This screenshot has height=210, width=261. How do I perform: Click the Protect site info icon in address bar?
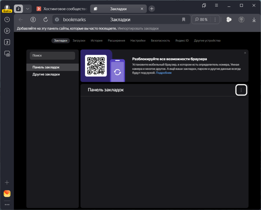(57, 20)
